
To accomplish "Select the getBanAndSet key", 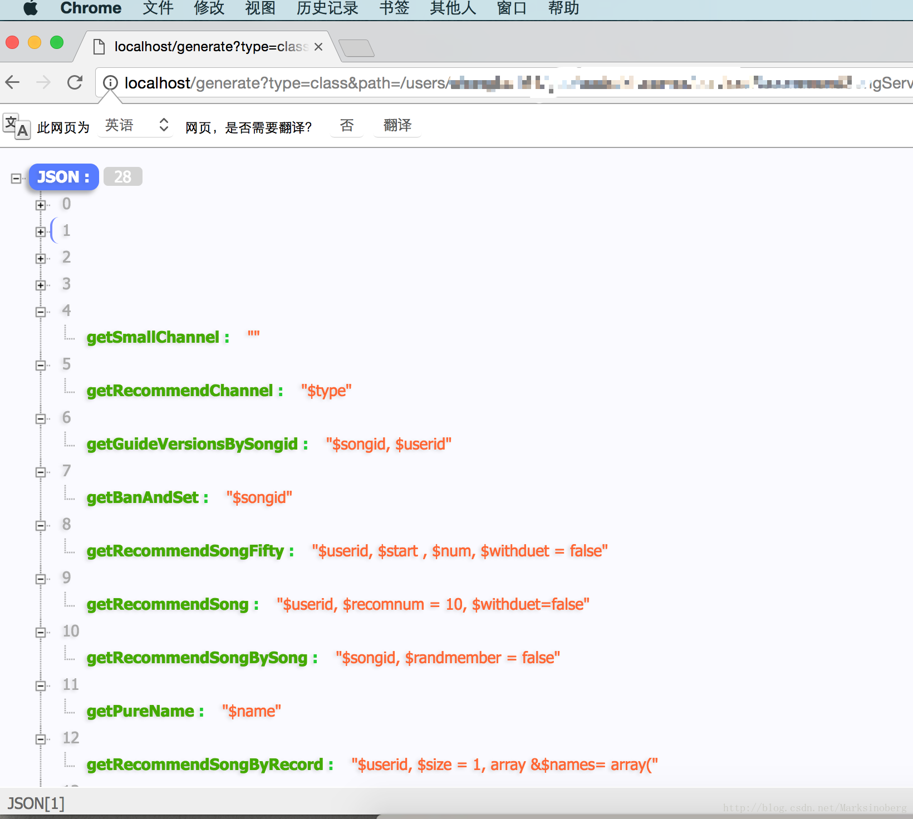I will [143, 497].
